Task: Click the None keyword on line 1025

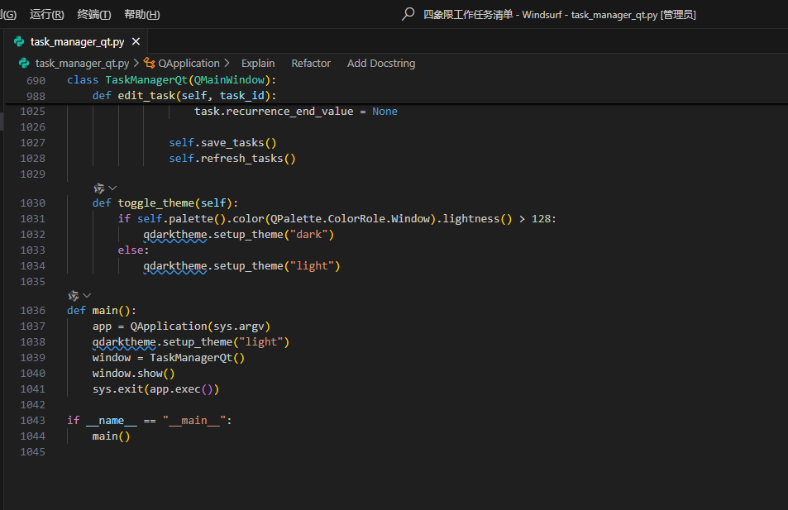Action: click(384, 112)
